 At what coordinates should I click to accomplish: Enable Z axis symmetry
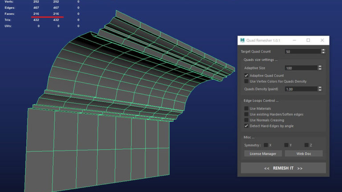tap(307, 145)
